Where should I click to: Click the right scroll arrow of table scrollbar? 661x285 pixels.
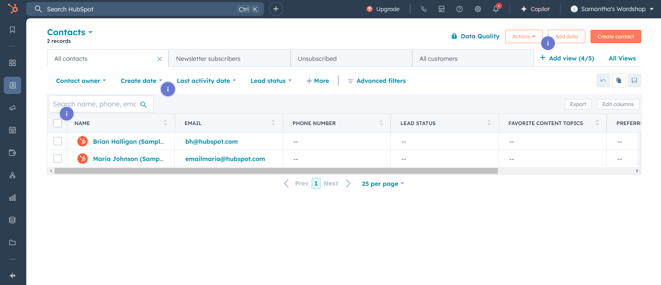coord(637,171)
